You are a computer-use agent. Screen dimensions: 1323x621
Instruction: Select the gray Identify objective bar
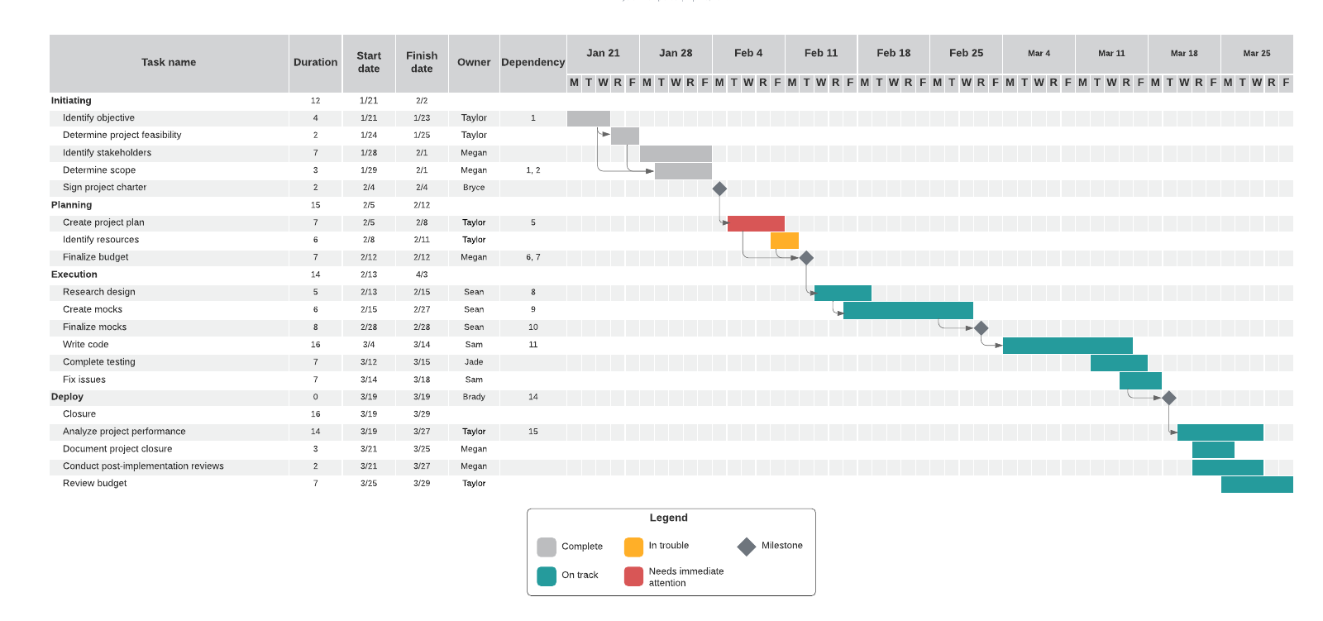[x=589, y=118]
